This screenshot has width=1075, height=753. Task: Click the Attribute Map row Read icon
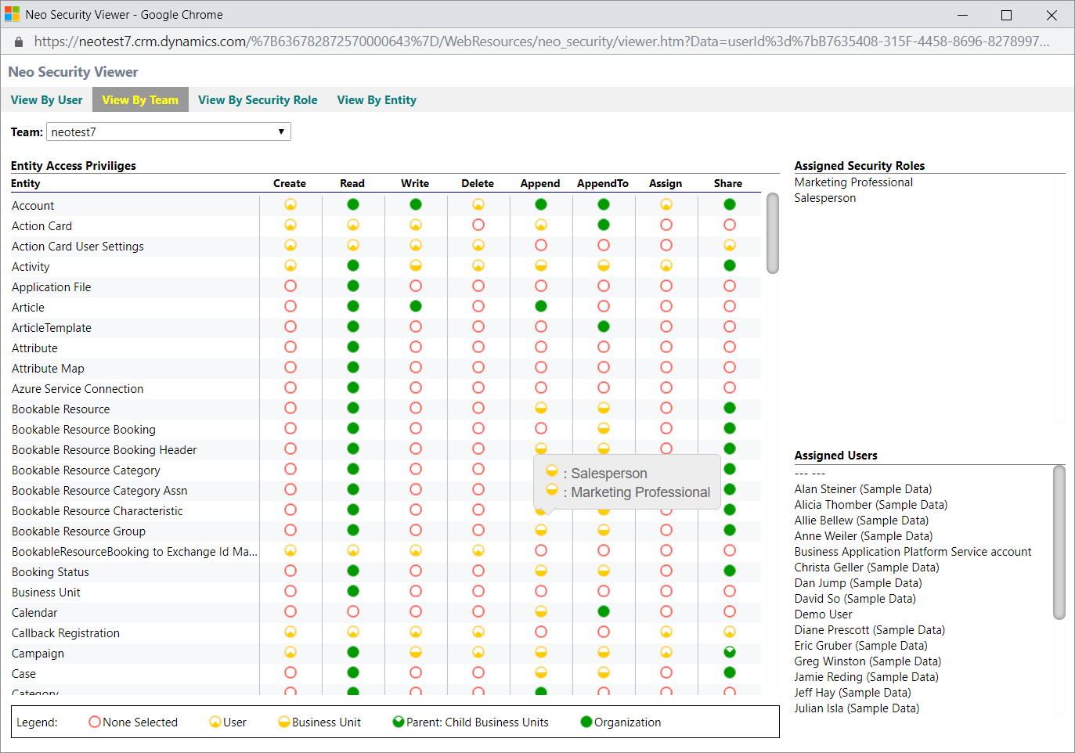353,367
